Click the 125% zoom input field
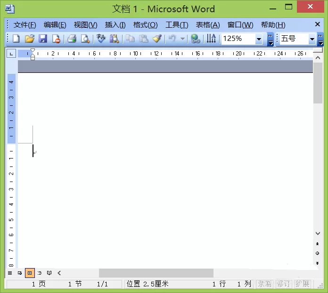This screenshot has height=293, width=328. point(238,39)
